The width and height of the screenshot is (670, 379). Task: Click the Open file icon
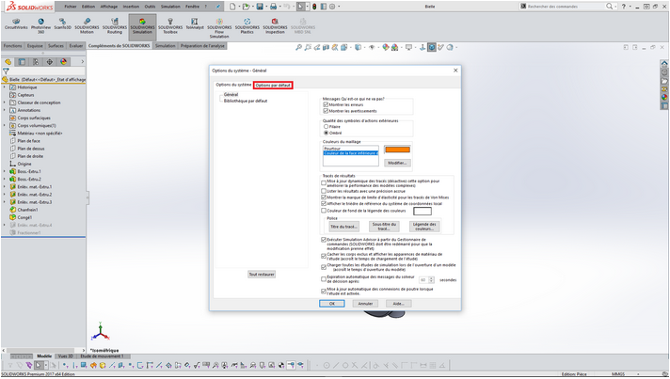(246, 7)
